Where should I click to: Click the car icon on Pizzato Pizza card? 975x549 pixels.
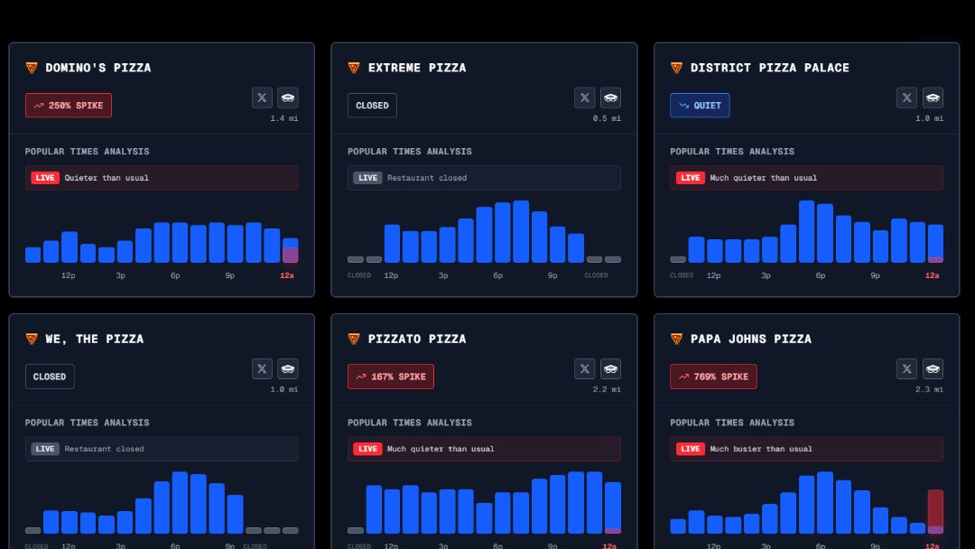(610, 368)
